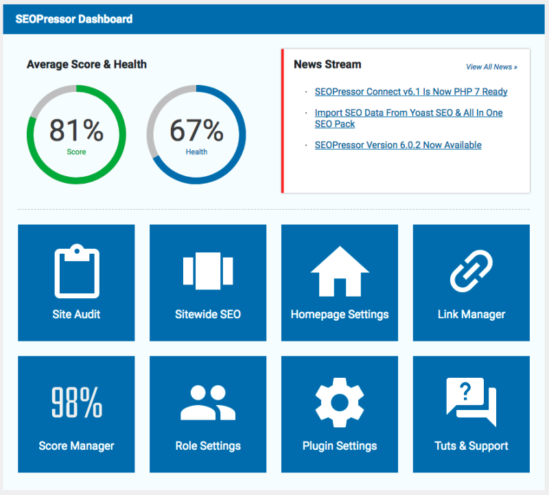Click the Role Settings people icon
The width and height of the screenshot is (549, 495).
tap(208, 402)
